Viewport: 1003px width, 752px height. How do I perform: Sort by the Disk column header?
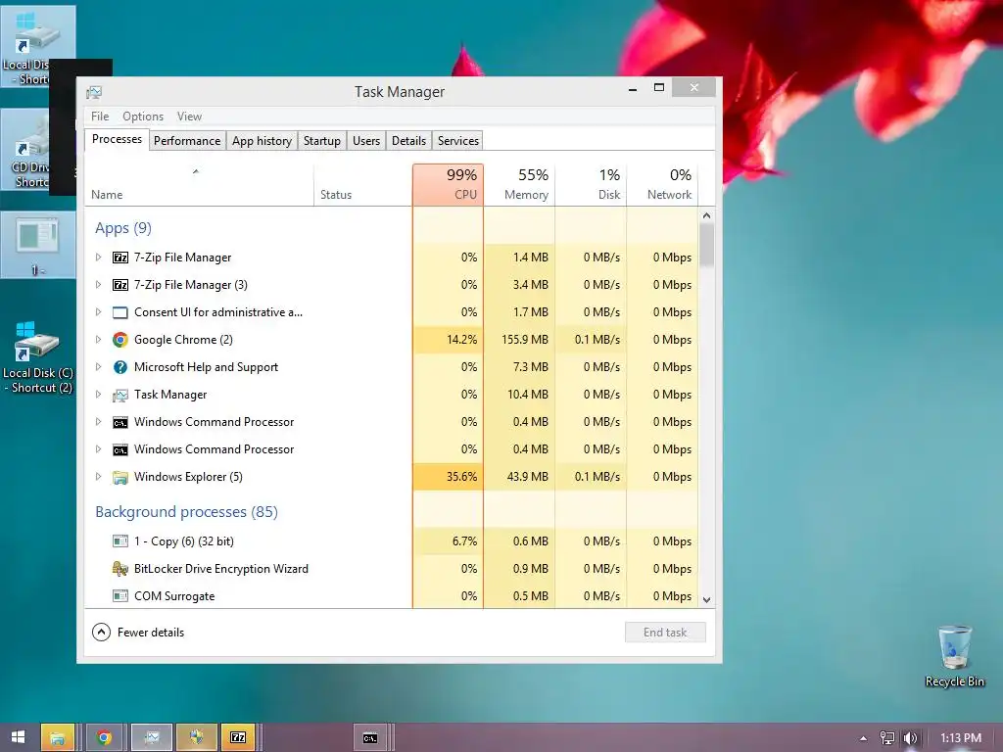click(x=591, y=185)
